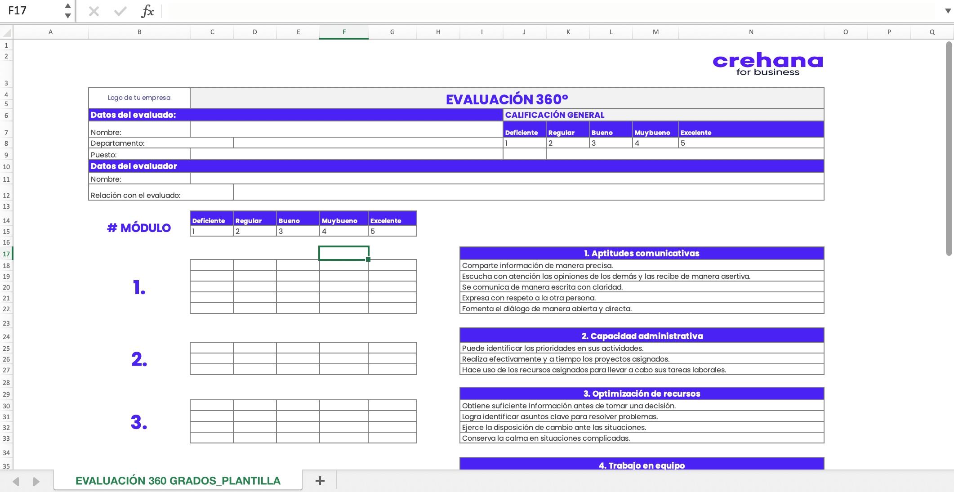Click the Insert Function (fx) icon

pos(148,11)
